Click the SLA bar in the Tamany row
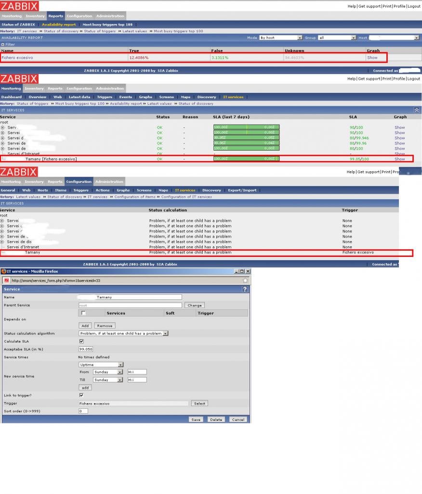 pos(246,159)
